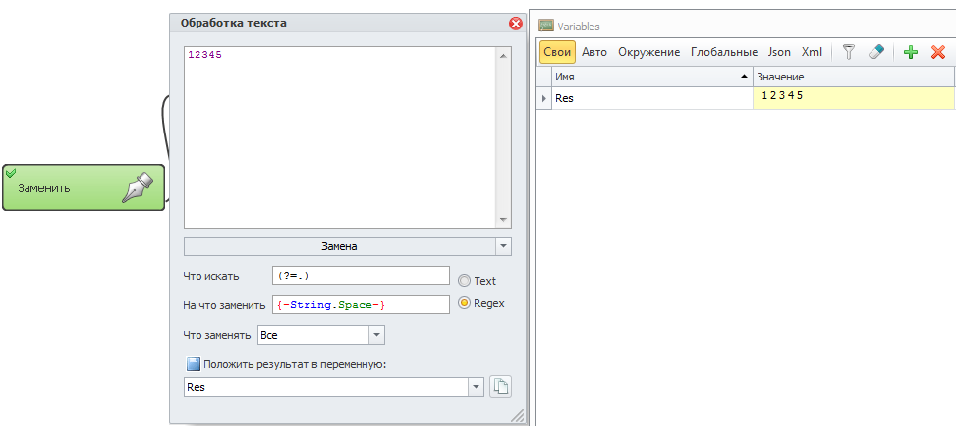Select the Text radio button
Image resolution: width=956 pixels, height=426 pixels.
465,281
